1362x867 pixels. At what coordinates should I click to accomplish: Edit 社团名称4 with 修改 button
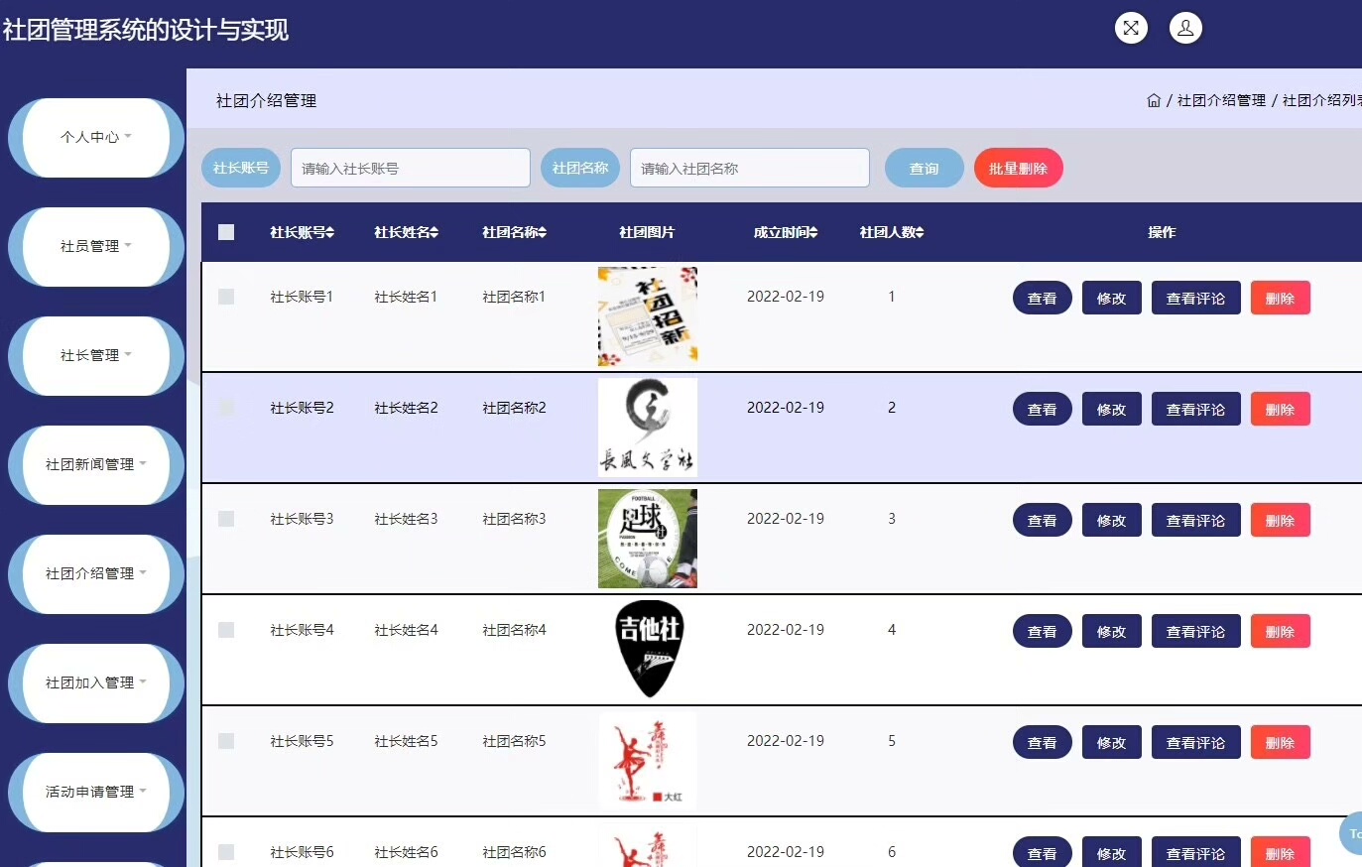[x=1112, y=632]
